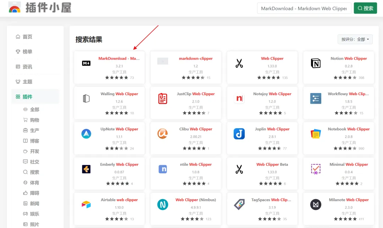Image resolution: width=383 pixels, height=228 pixels.
Task: Open the Walling Web Clipper title link
Action: pyautogui.click(x=119, y=94)
